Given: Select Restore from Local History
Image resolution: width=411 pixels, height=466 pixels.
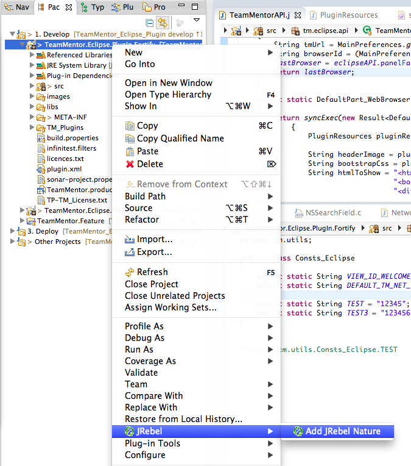Looking at the screenshot, I should click(x=183, y=419).
